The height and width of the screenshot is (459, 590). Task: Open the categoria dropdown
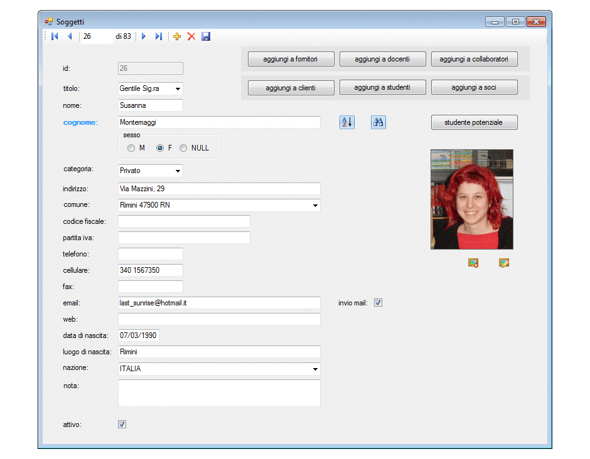pos(178,171)
